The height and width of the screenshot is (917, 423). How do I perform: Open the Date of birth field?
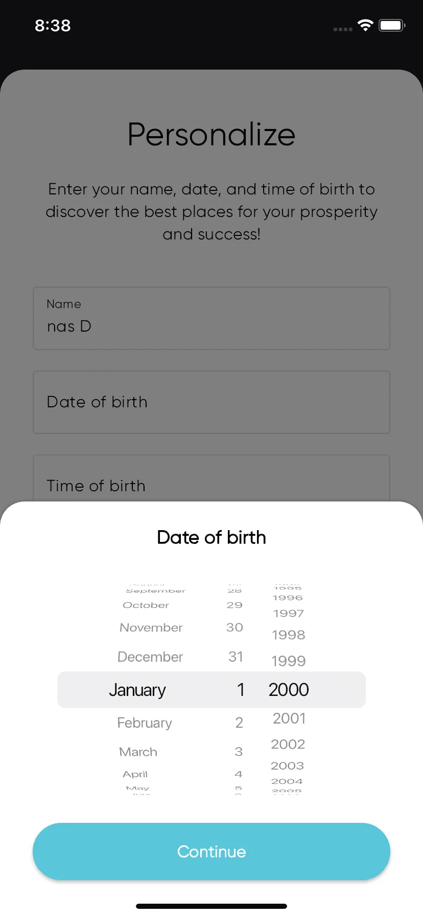(212, 402)
